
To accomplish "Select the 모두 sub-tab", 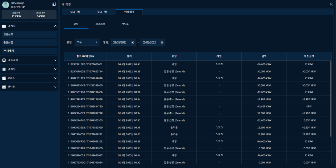I will 76,24.
